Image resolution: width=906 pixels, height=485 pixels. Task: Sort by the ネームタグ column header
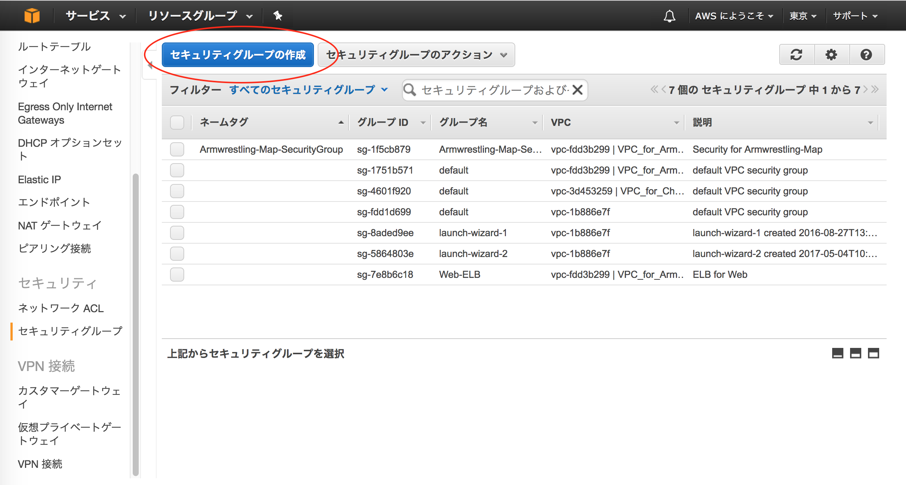pyautogui.click(x=271, y=122)
